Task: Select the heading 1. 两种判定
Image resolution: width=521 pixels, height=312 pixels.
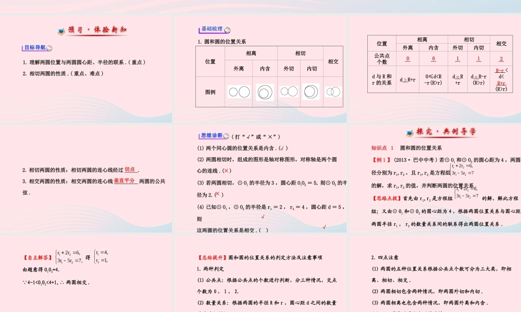Action: [x=210, y=268]
